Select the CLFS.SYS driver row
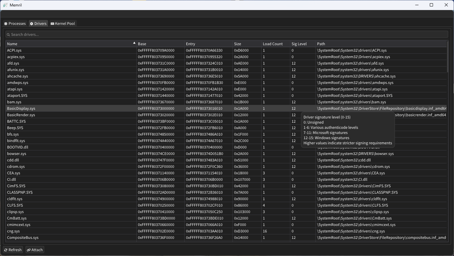Viewport: 454px width, 256px height. click(x=226, y=205)
